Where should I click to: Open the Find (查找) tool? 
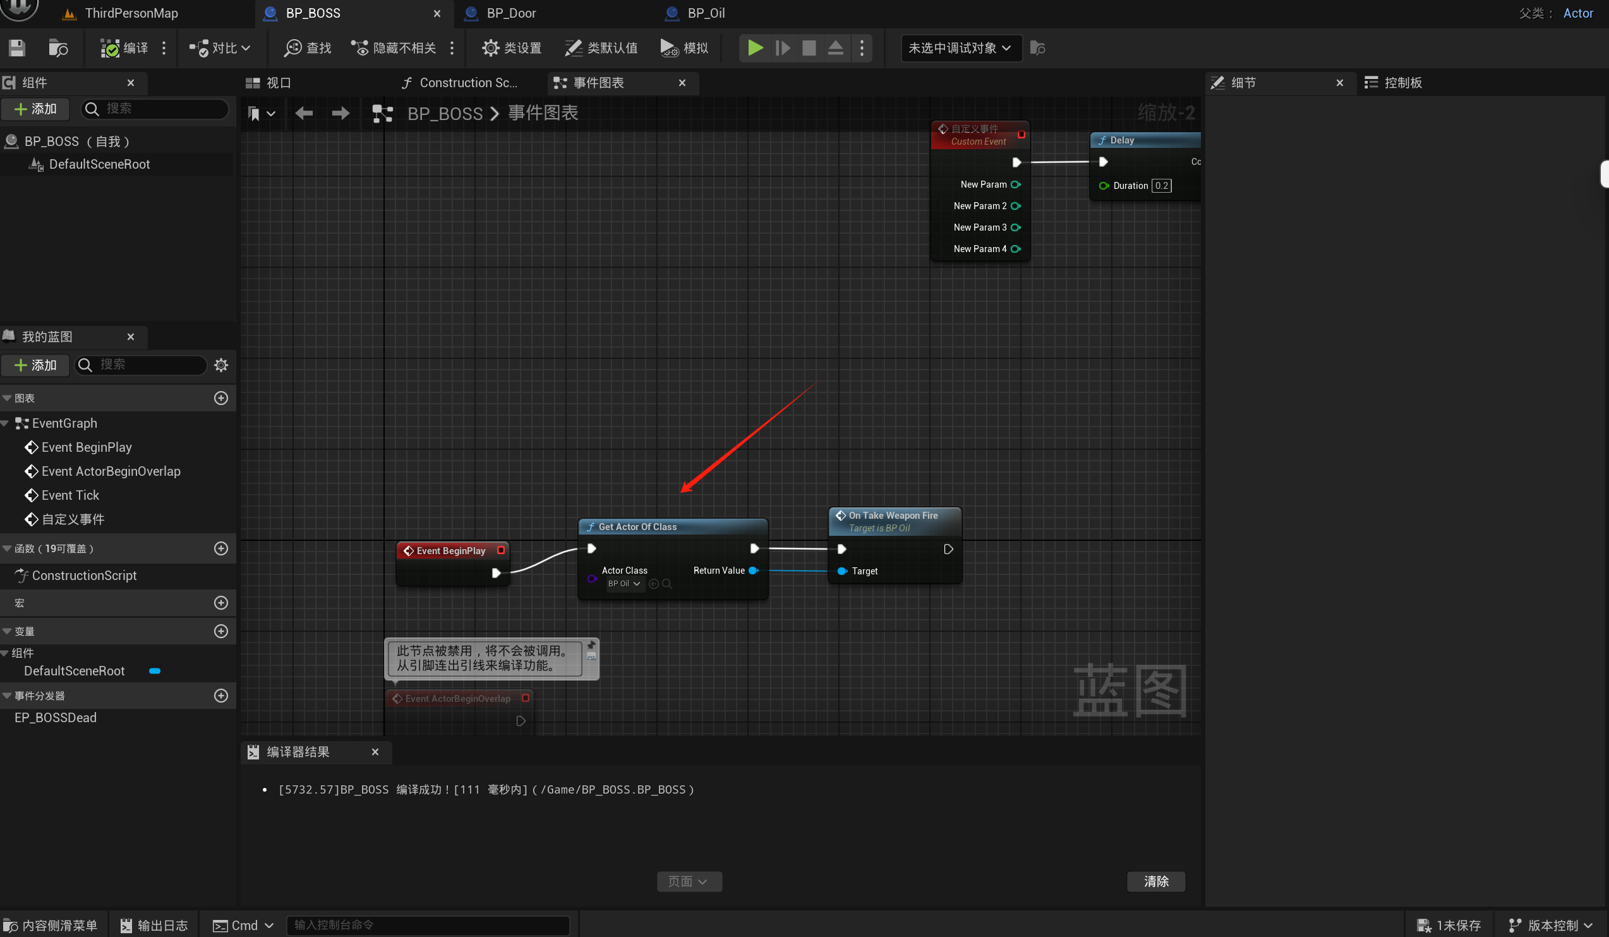click(308, 48)
